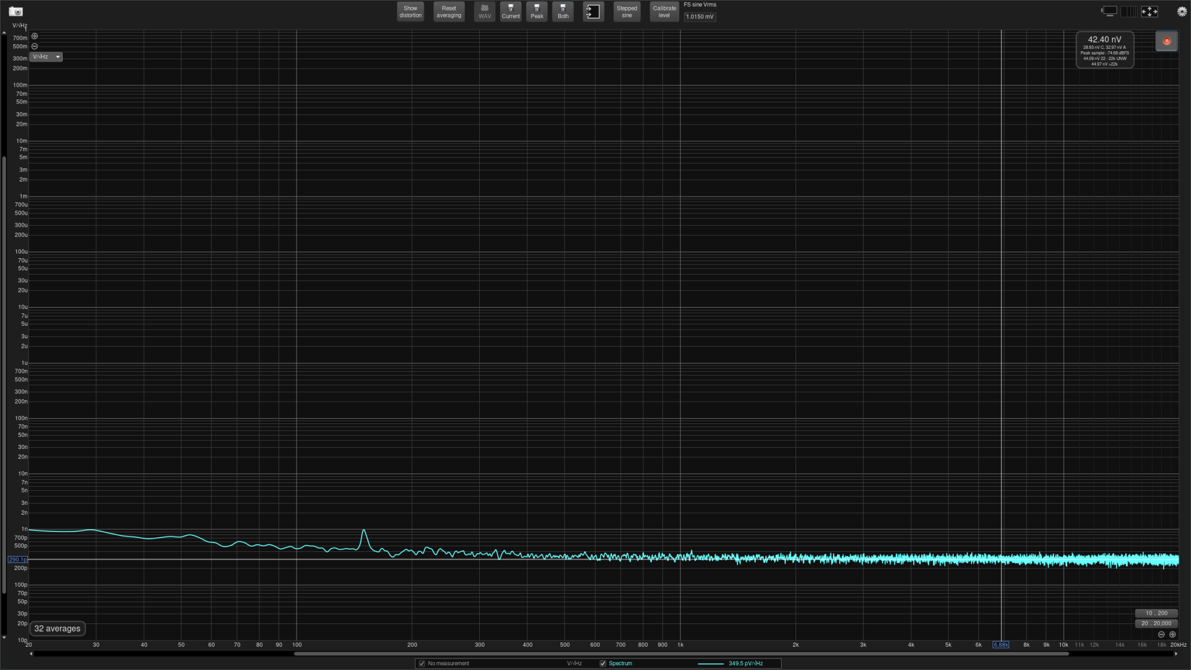Screen dimensions: 1191x670
Task: Reset averaging of the spectrum
Action: [x=449, y=12]
